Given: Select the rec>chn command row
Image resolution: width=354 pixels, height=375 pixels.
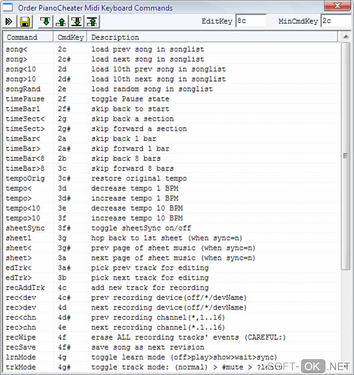Looking at the screenshot, I should point(172,327).
